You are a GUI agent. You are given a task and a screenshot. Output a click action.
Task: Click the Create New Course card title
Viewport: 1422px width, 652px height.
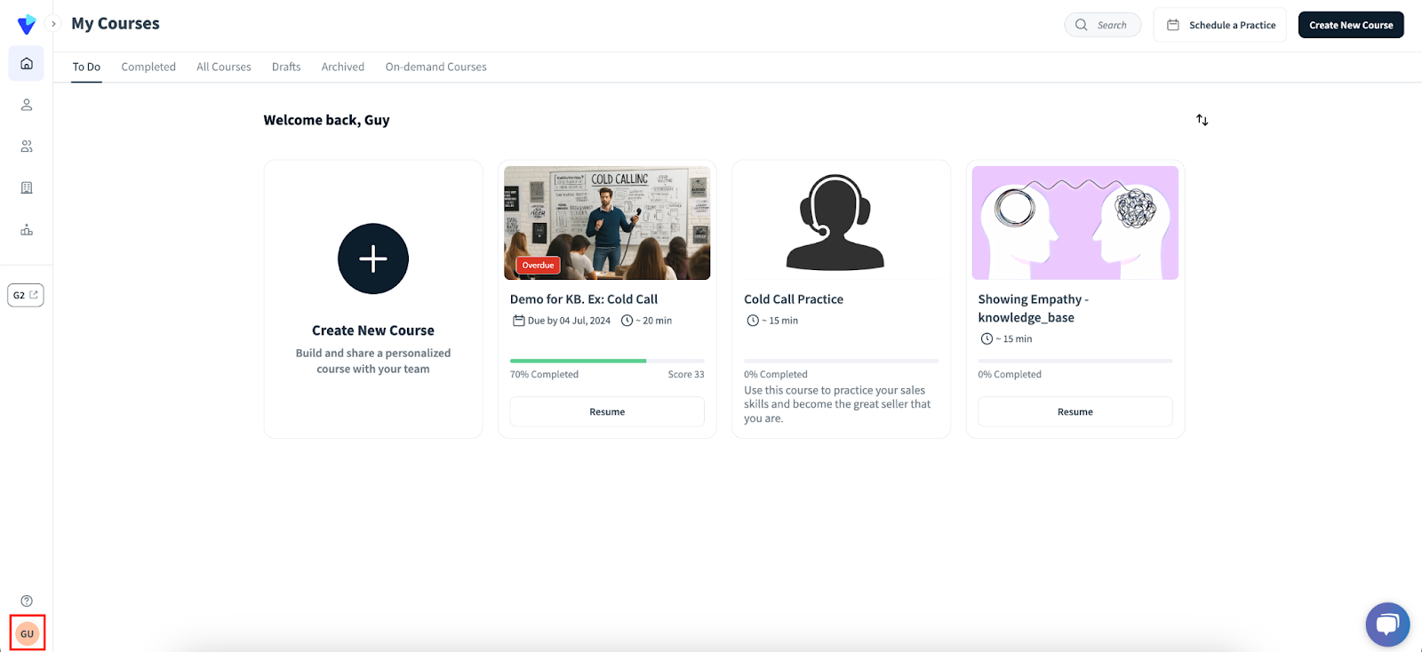click(373, 330)
